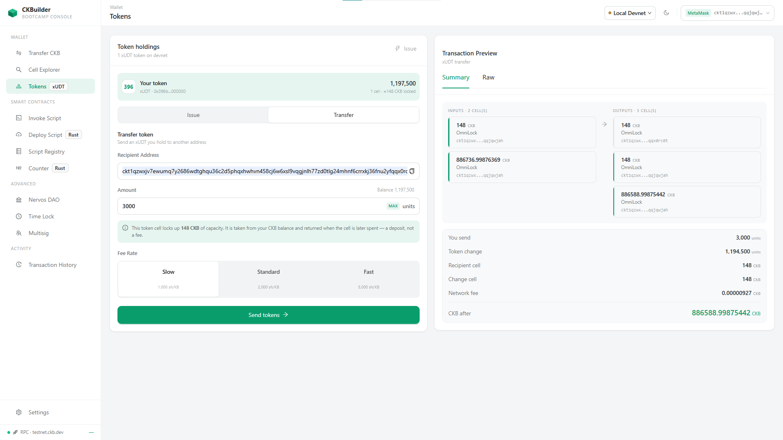783x440 pixels.
Task: Click arrow icon on Send tokens button
Action: tap(285, 315)
